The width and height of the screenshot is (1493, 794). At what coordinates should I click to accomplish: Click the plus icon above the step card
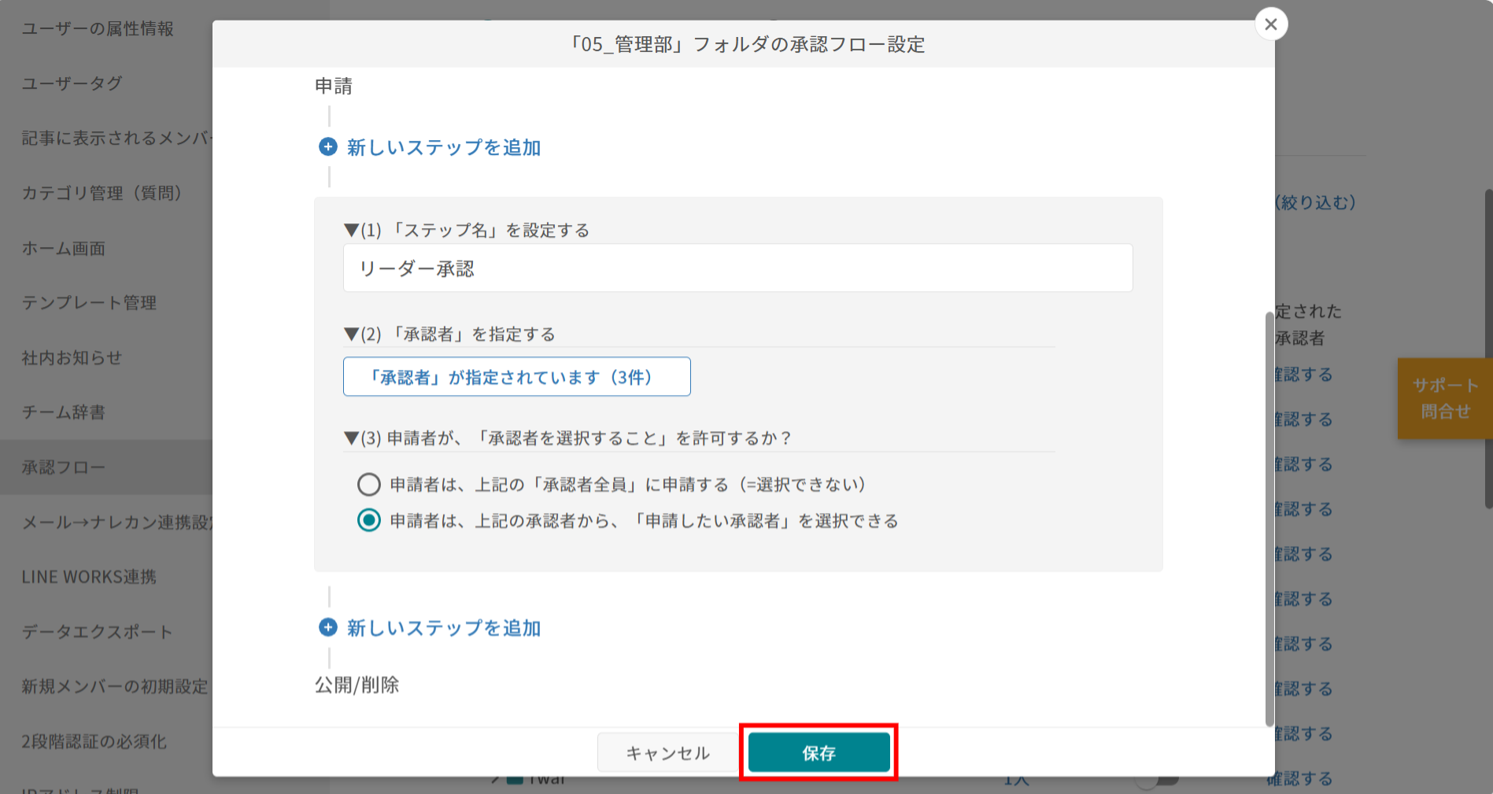click(327, 147)
